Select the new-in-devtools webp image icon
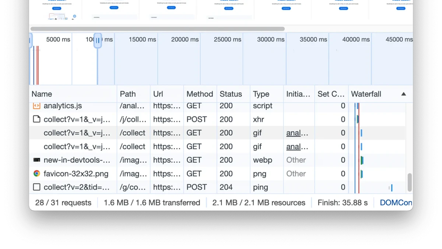The width and height of the screenshot is (442, 249). coord(36,160)
